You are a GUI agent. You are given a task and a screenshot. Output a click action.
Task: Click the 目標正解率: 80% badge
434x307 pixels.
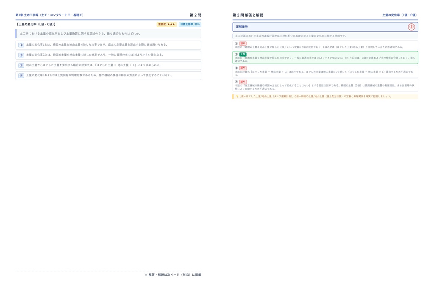coord(190,24)
